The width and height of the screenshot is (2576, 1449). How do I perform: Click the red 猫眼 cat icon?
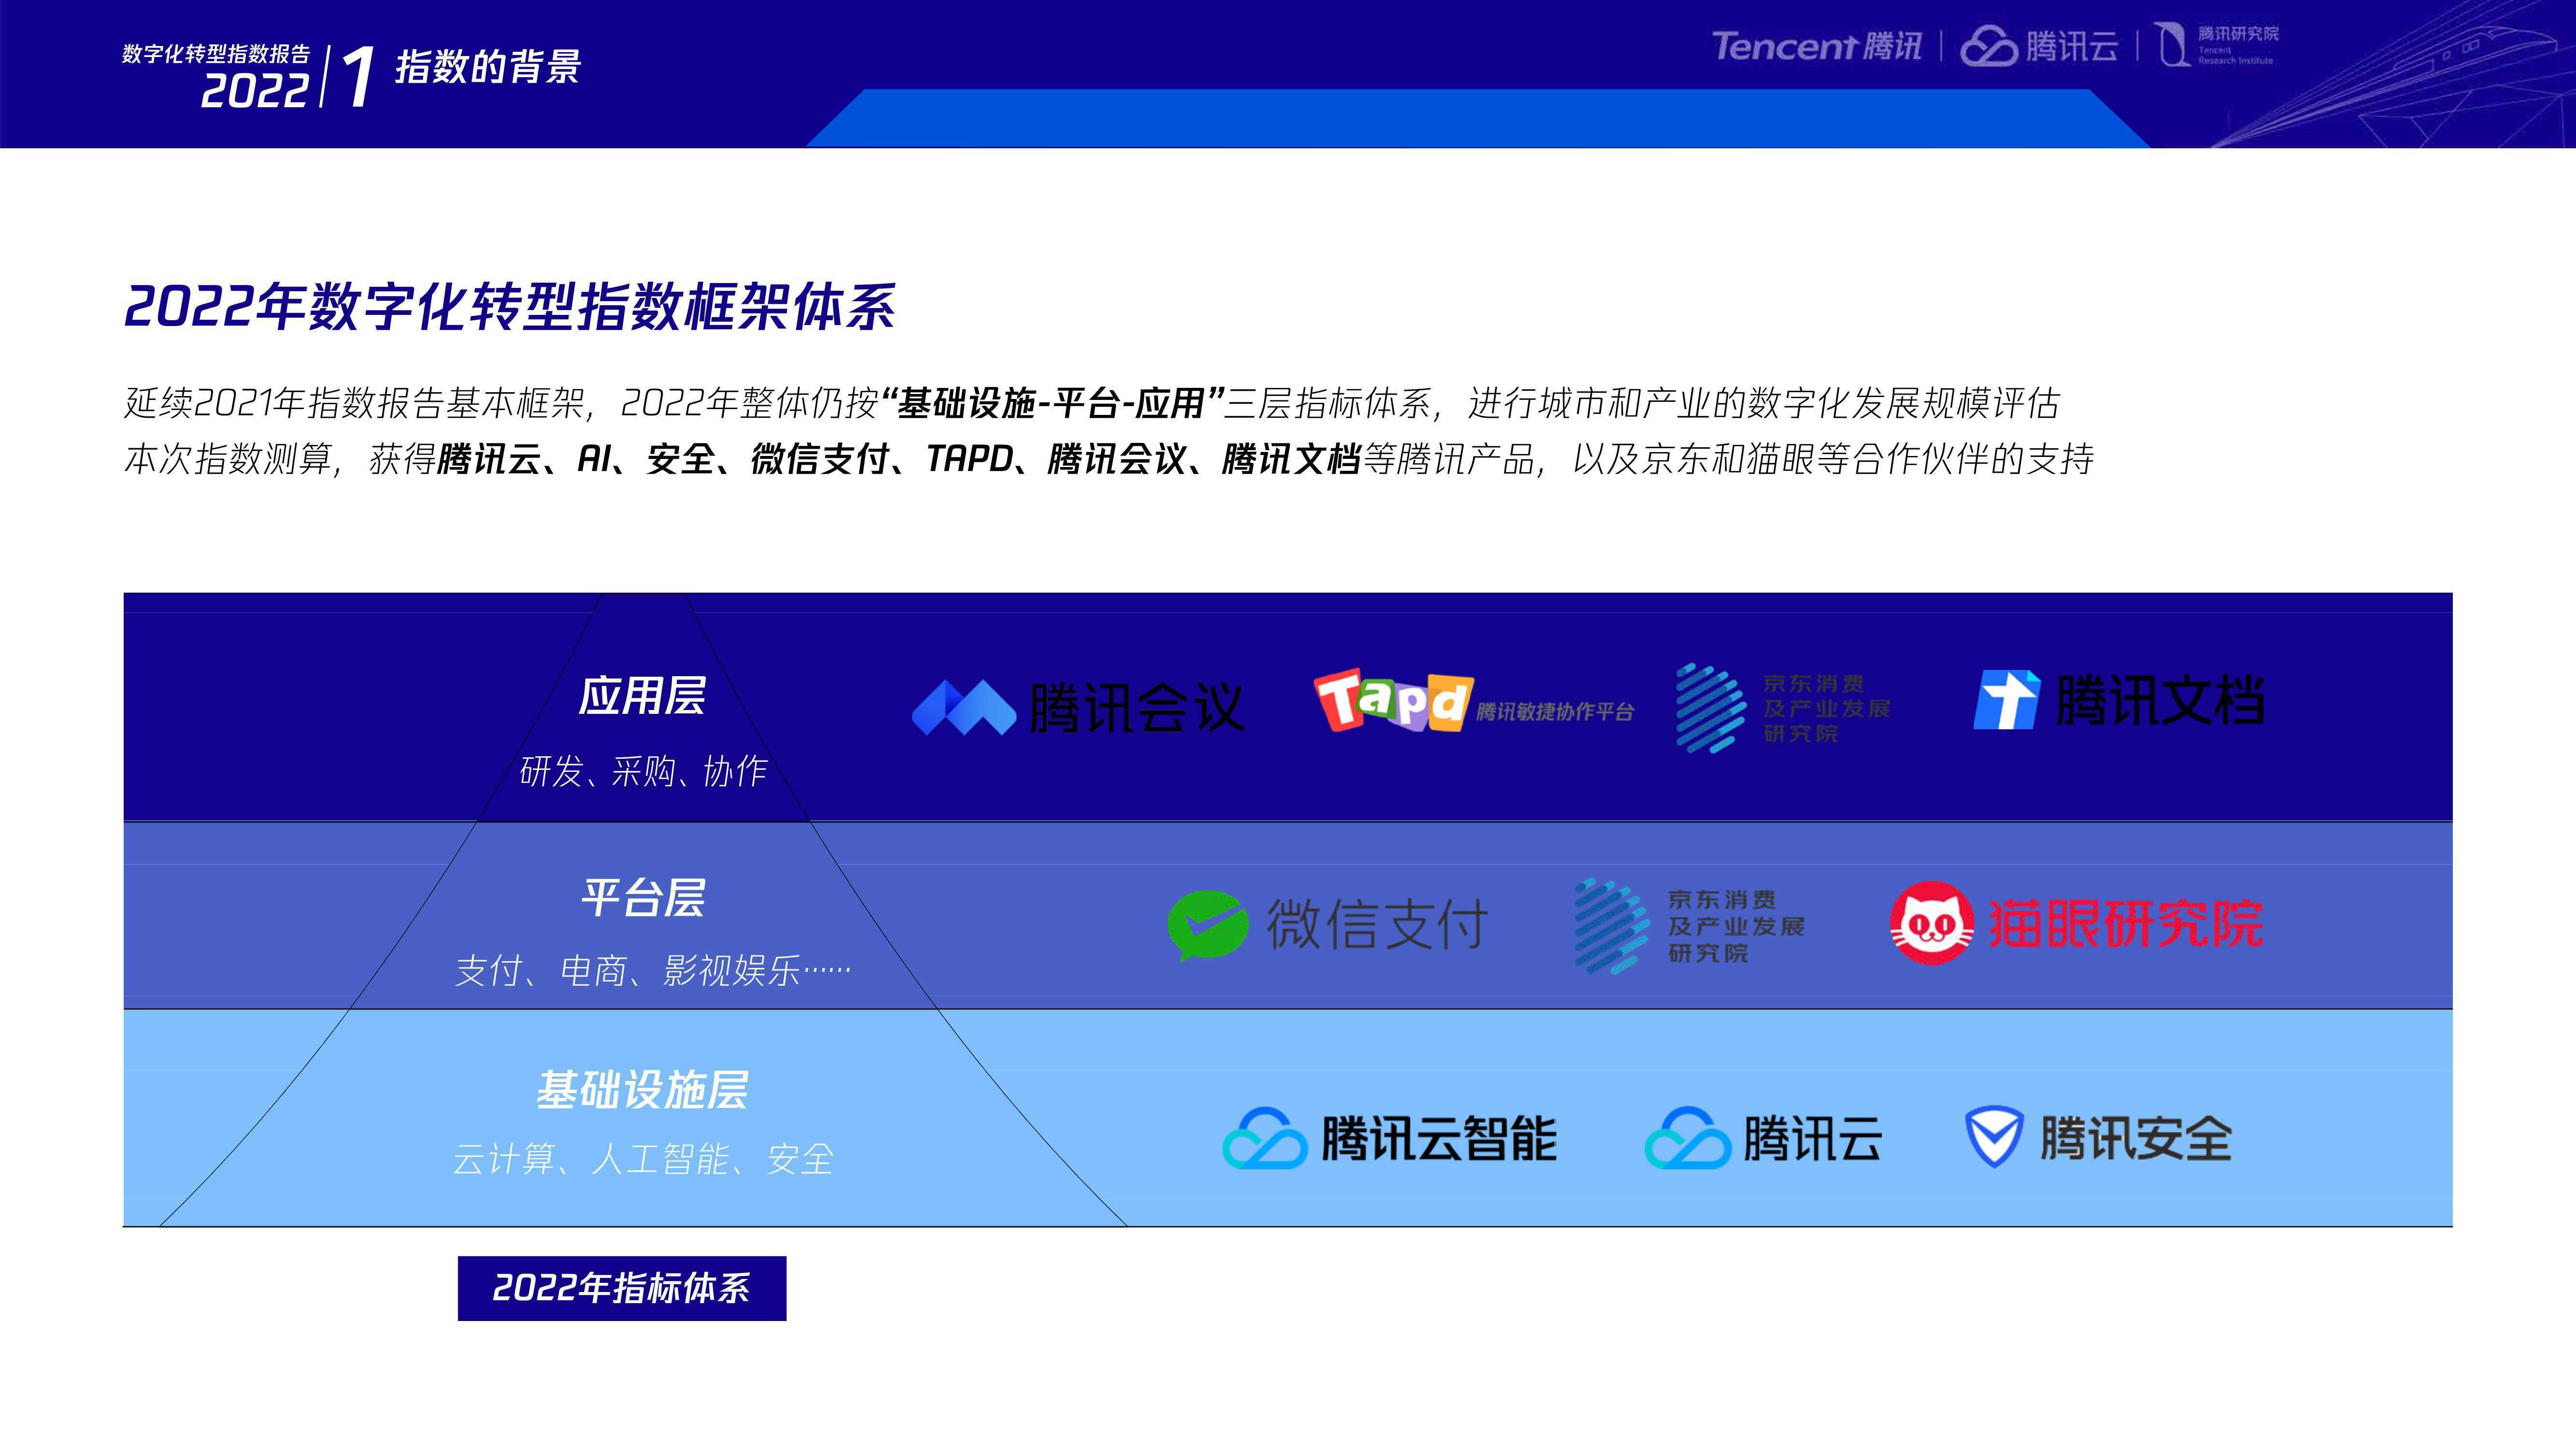point(1932,923)
